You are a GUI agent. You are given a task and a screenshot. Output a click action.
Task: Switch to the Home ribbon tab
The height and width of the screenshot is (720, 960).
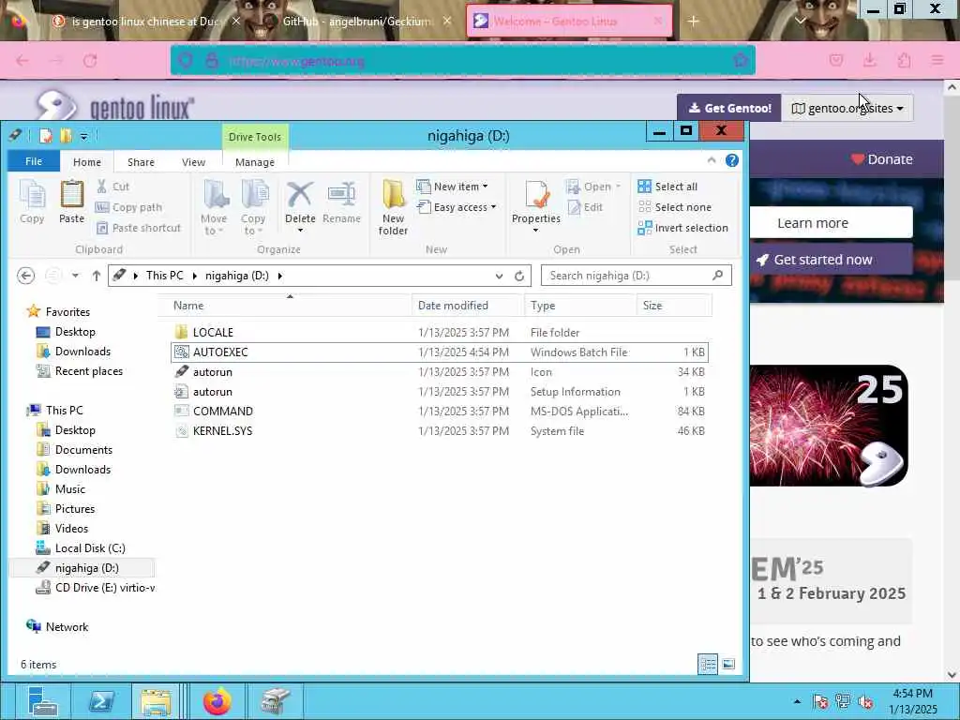click(87, 161)
